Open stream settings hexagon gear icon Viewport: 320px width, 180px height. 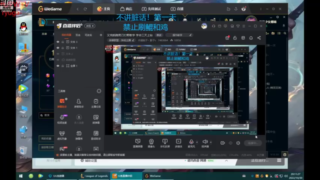(x=238, y=143)
